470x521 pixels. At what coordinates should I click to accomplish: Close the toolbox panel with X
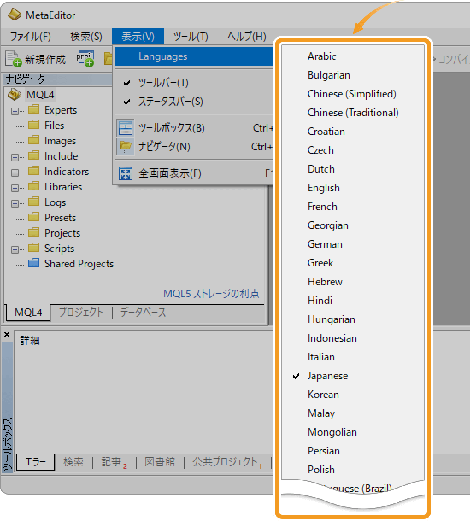(7, 334)
